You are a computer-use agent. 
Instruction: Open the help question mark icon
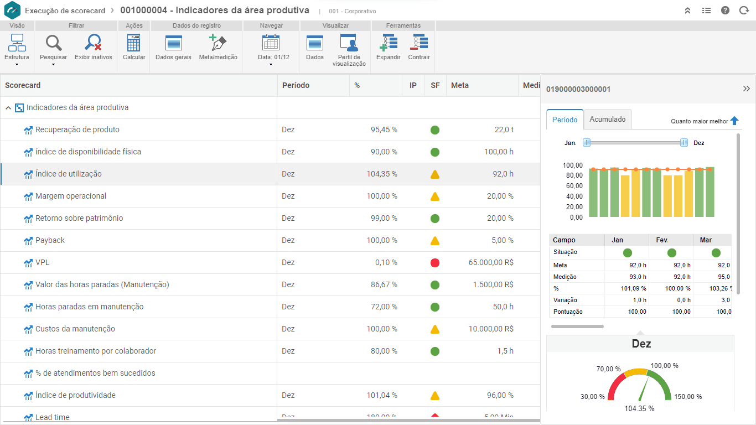click(x=725, y=11)
